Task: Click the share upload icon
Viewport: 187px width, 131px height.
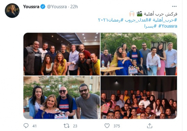Action: tap(150, 126)
